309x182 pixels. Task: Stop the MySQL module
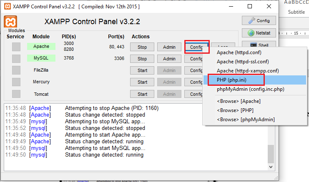(x=142, y=59)
